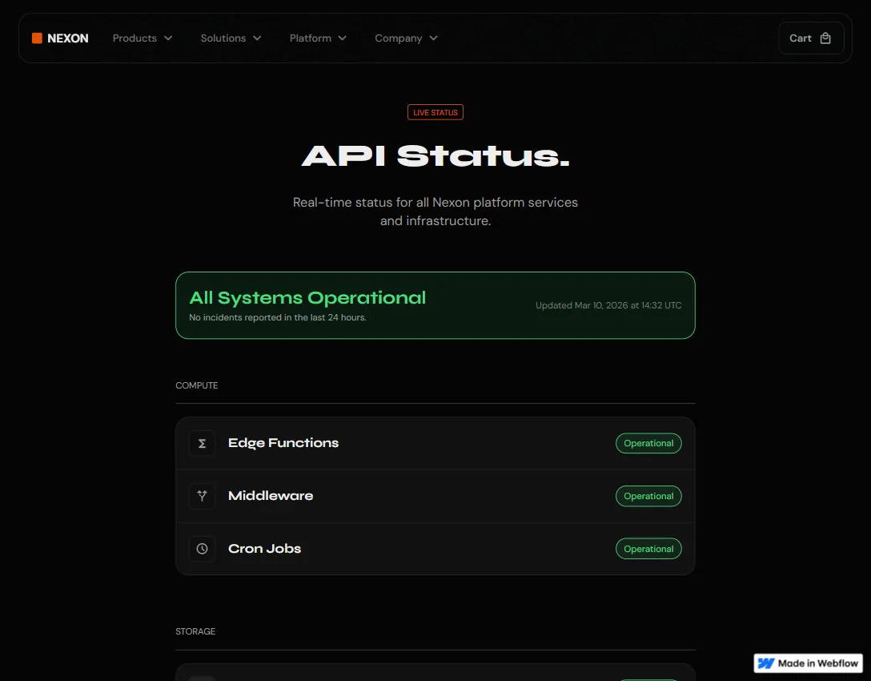The height and width of the screenshot is (681, 871).
Task: Click the clock icon beside Cron Jobs
Action: pos(202,549)
